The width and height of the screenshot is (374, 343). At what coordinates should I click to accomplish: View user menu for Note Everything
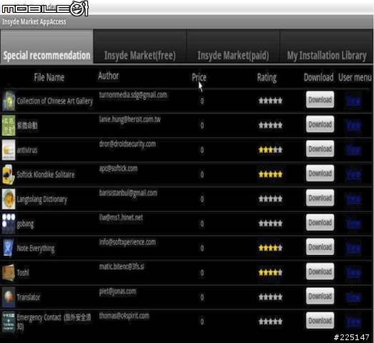pyautogui.click(x=353, y=249)
